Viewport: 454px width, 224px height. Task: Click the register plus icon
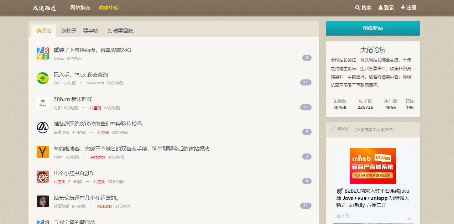(403, 7)
